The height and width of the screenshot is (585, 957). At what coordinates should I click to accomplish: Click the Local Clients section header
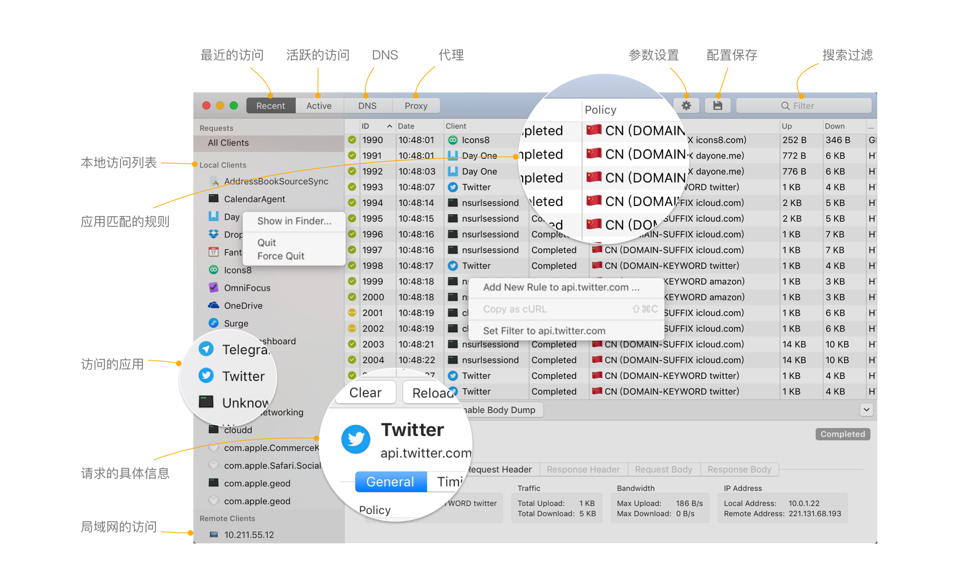pyautogui.click(x=223, y=165)
